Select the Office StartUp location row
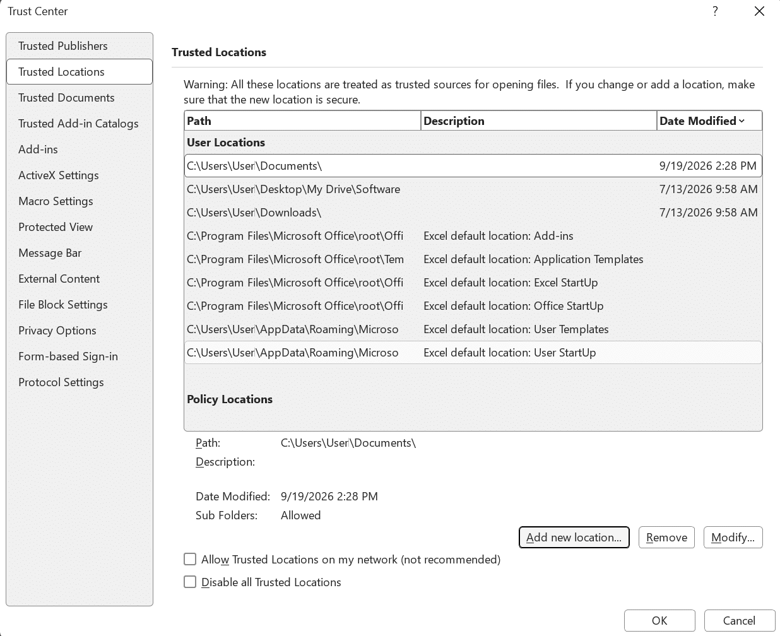780x636 pixels. pos(473,306)
